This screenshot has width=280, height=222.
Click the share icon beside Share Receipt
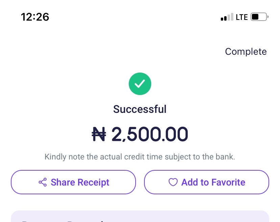[43, 182]
